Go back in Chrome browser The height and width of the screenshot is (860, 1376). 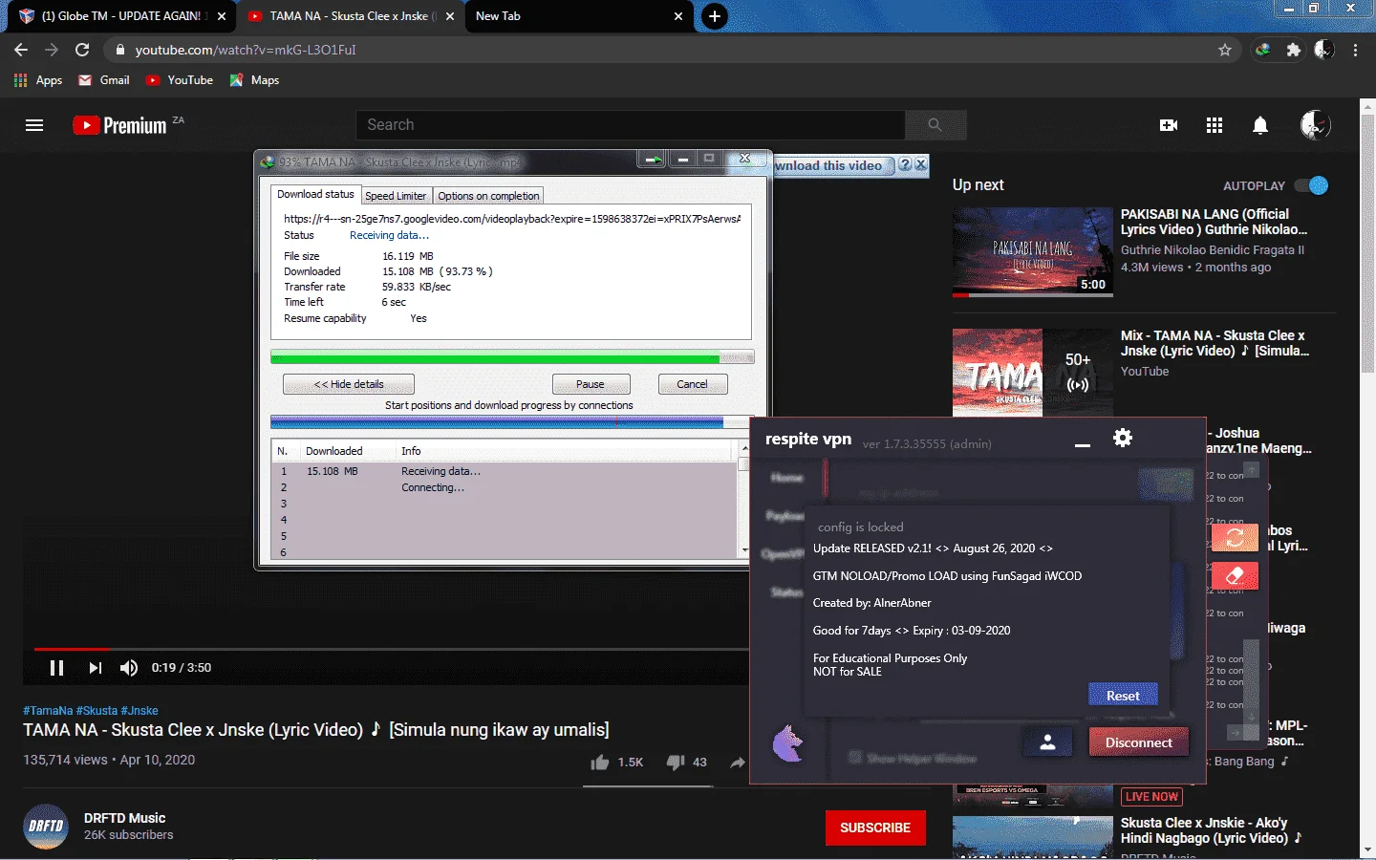coord(21,50)
